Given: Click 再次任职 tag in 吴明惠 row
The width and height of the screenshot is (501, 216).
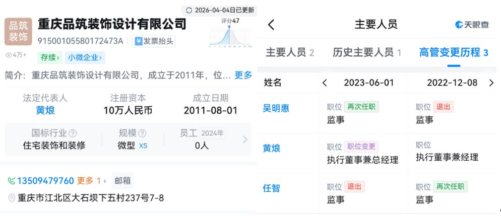Looking at the screenshot, I should point(361,107).
